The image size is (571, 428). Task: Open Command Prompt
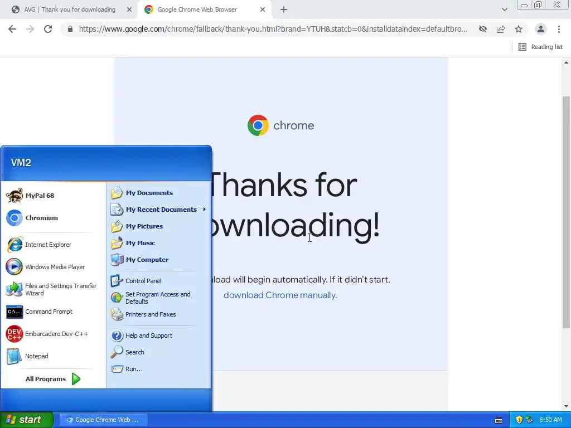tap(49, 312)
